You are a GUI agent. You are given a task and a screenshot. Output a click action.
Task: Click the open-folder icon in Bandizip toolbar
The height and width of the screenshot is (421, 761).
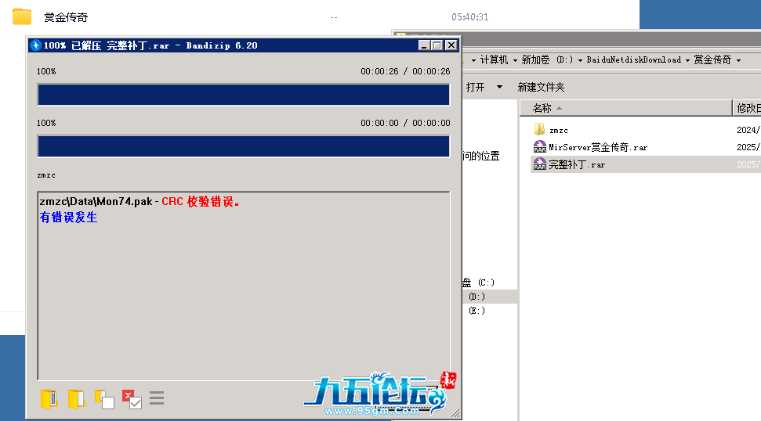(76, 399)
